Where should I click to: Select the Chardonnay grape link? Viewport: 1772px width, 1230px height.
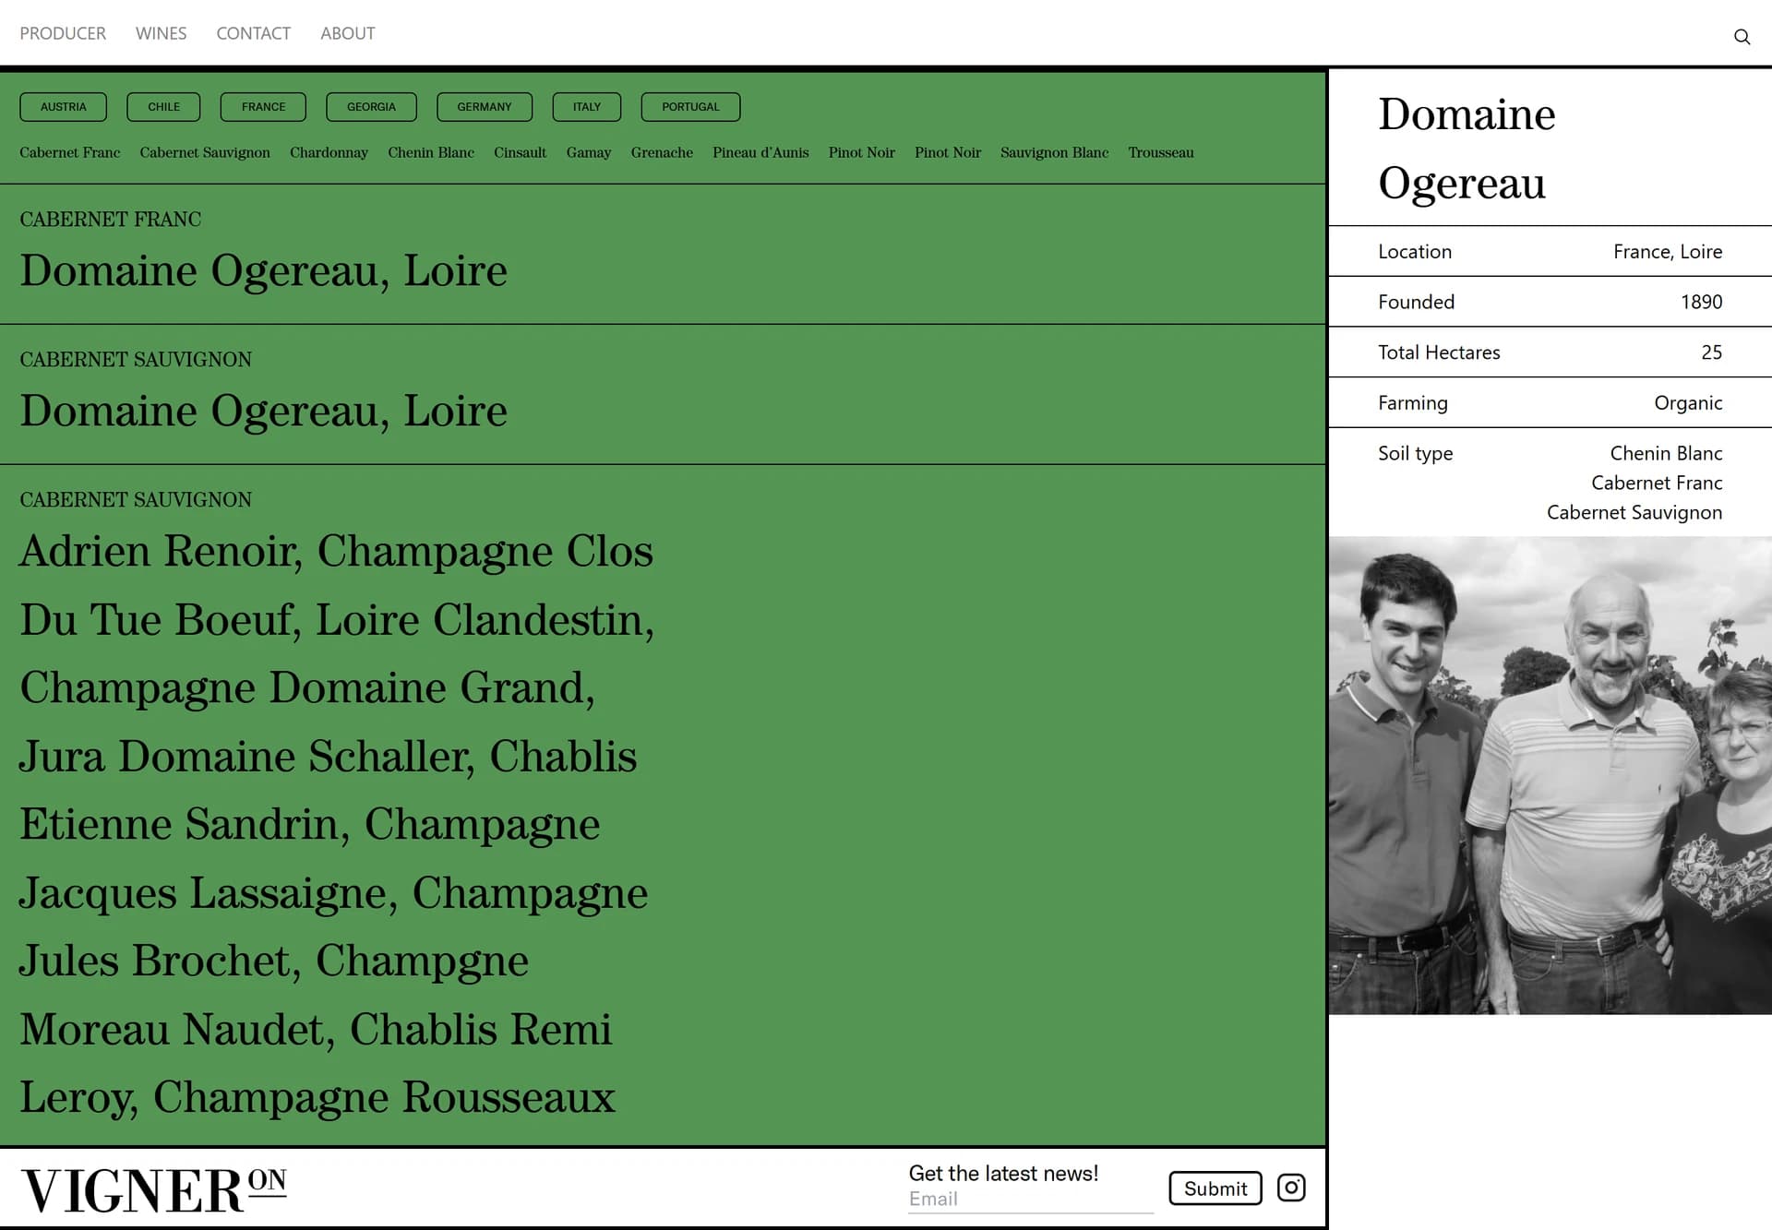[329, 152]
